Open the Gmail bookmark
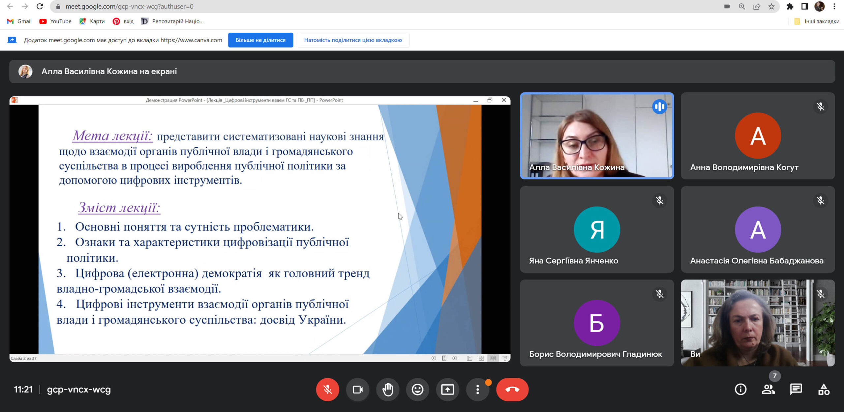Image resolution: width=844 pixels, height=412 pixels. click(19, 21)
